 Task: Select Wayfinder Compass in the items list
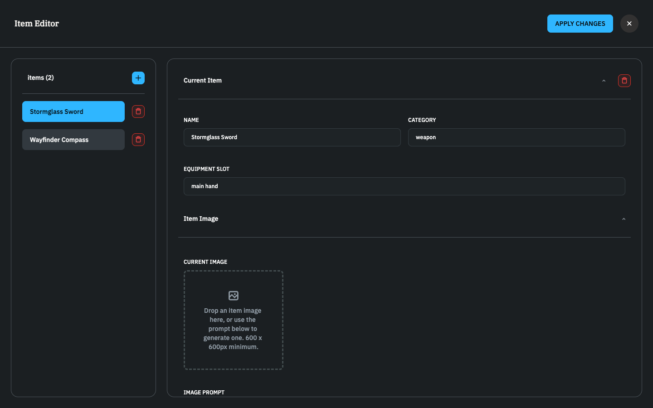[73, 140]
